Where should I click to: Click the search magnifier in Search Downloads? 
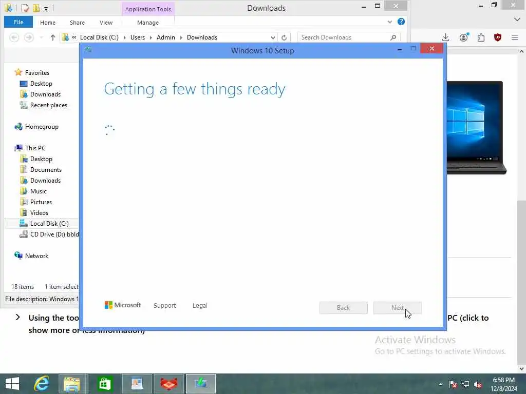click(393, 37)
